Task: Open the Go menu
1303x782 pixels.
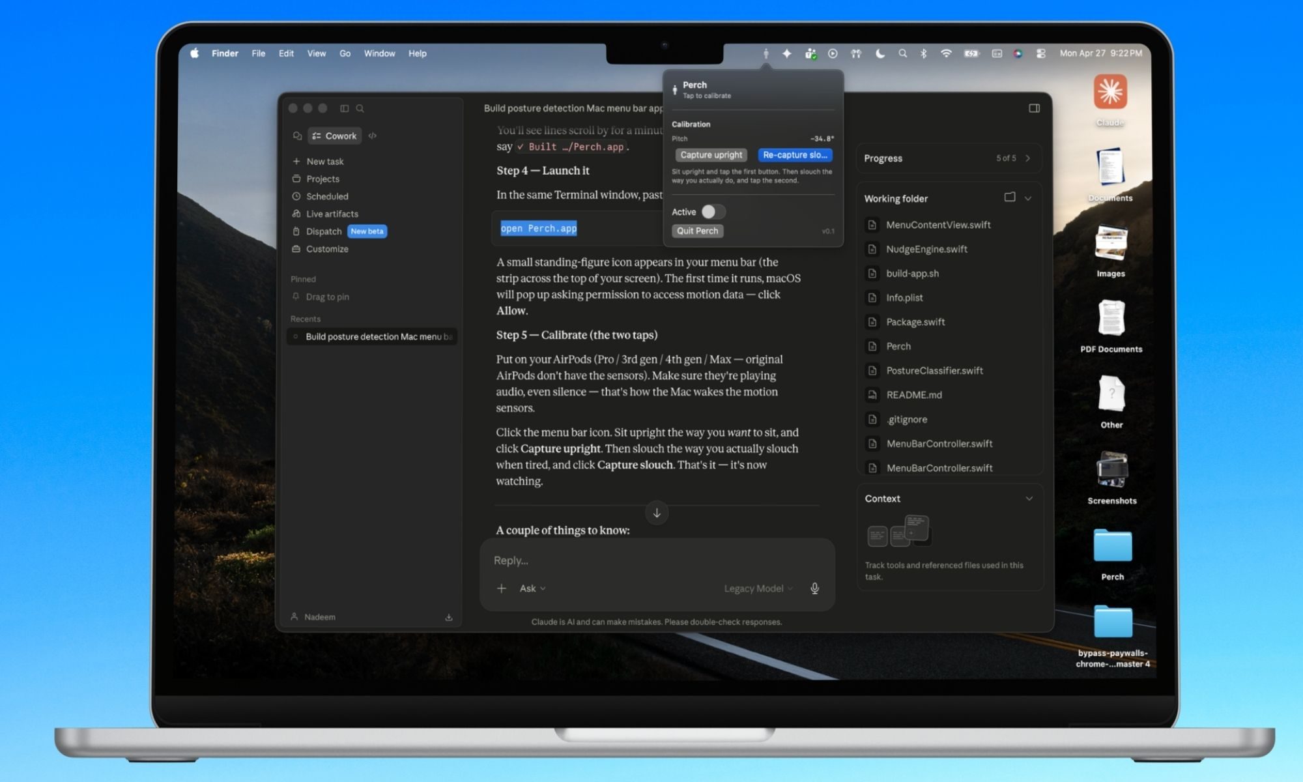Action: pos(345,53)
